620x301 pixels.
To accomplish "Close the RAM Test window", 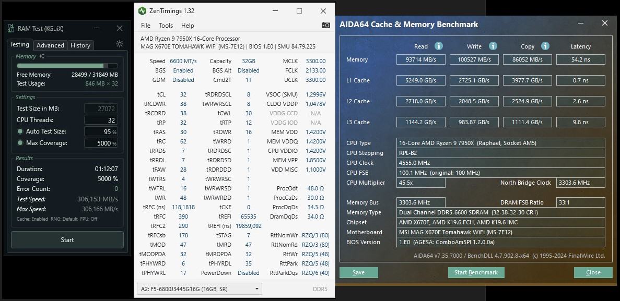I will pyautogui.click(x=120, y=28).
